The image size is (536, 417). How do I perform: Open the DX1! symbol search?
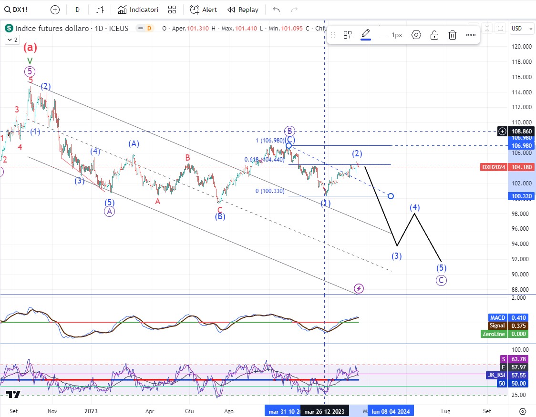click(x=18, y=10)
